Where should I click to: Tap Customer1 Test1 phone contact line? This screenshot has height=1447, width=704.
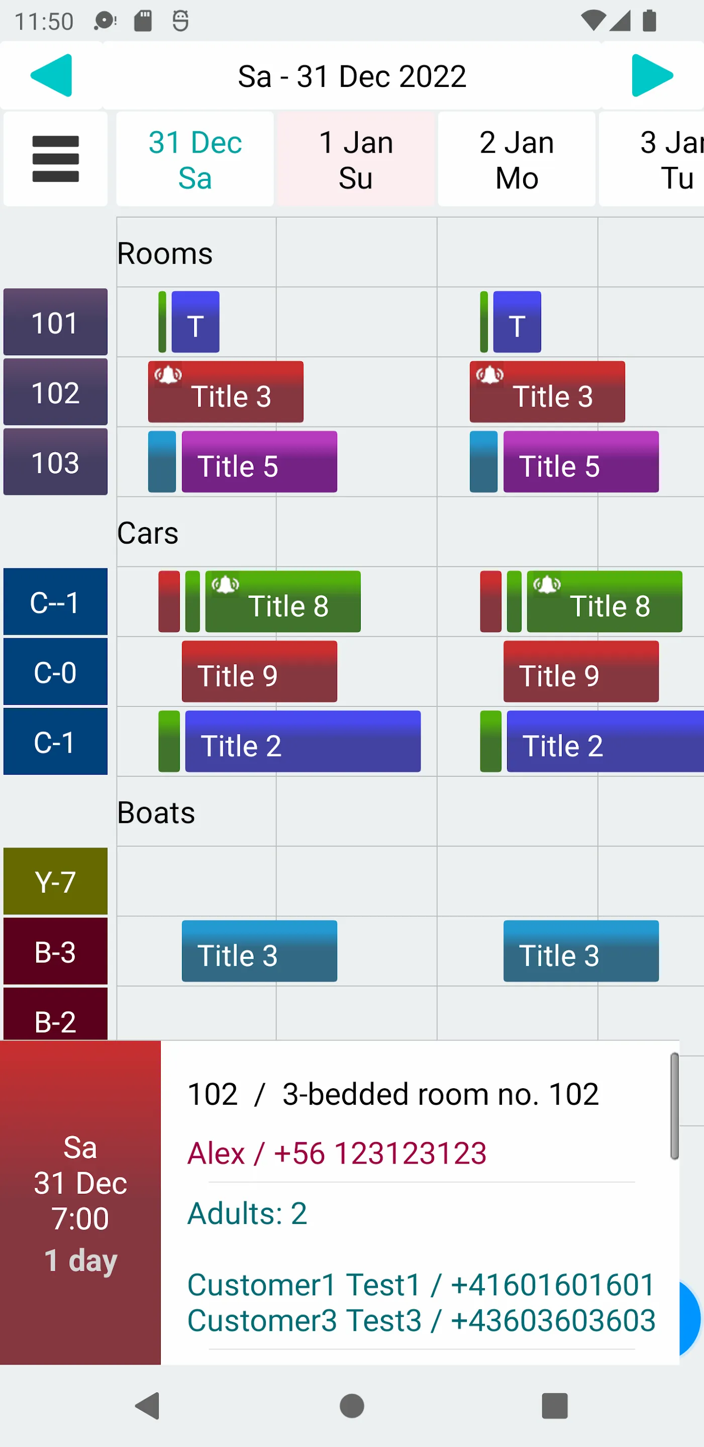[x=422, y=1285]
